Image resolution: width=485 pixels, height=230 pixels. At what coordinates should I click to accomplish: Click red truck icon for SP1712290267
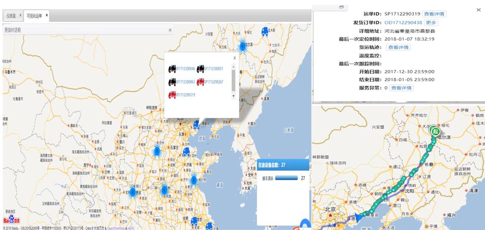point(200,82)
